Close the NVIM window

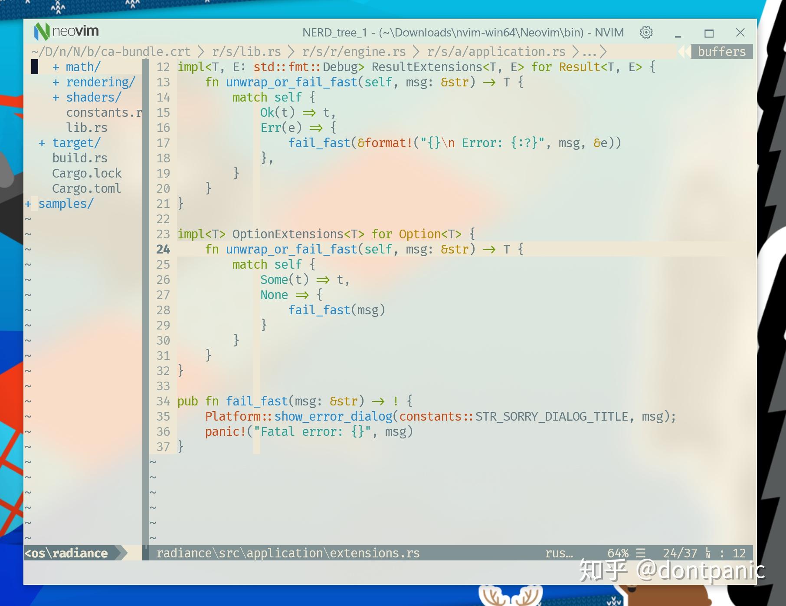(740, 33)
